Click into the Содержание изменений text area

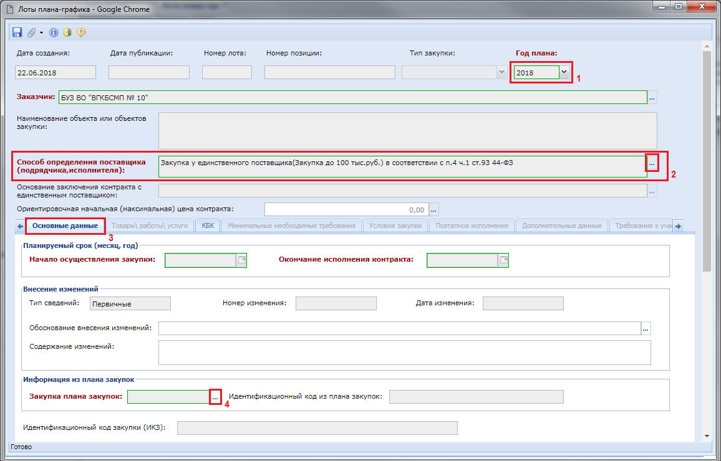tap(404, 352)
